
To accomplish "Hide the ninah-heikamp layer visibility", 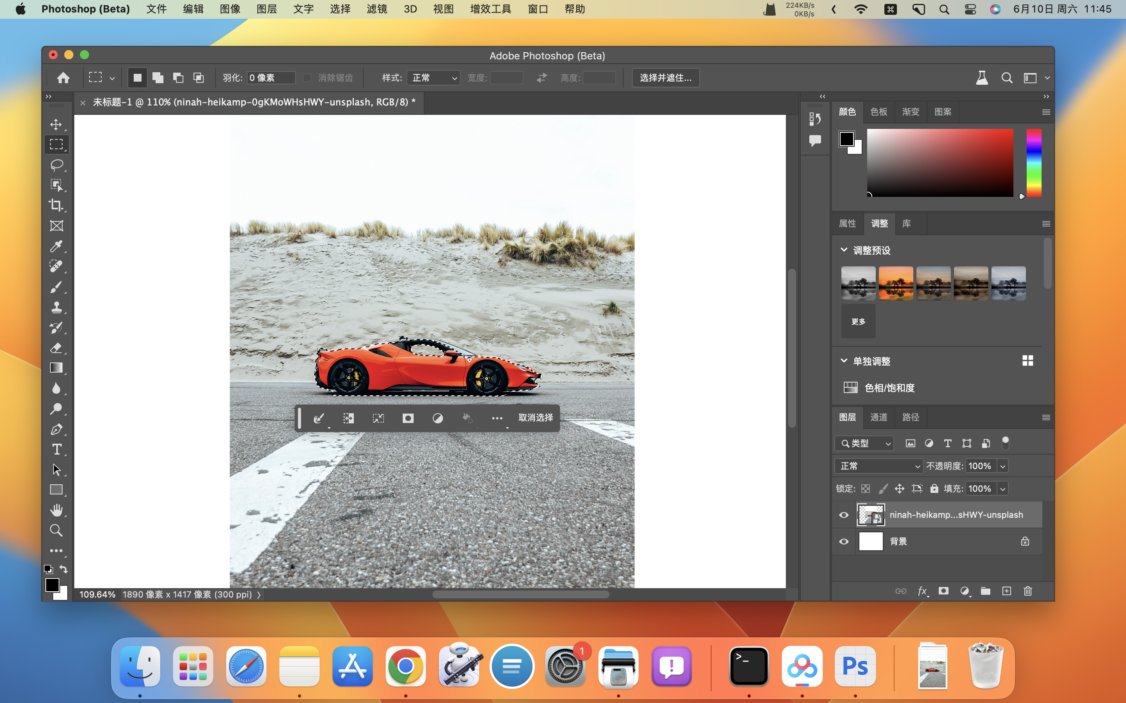I will pyautogui.click(x=844, y=515).
